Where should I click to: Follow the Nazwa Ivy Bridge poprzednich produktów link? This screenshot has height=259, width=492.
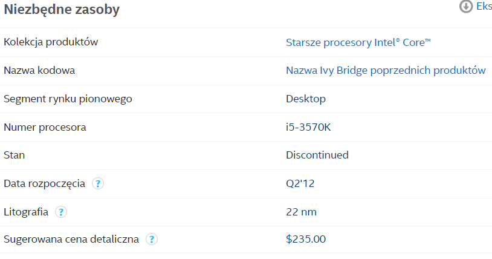[386, 70]
